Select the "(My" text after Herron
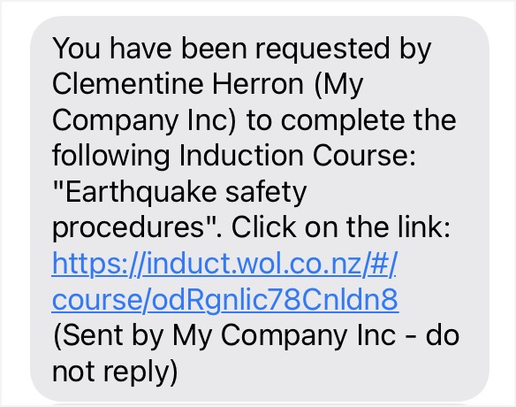Image resolution: width=516 pixels, height=407 pixels. [x=338, y=84]
